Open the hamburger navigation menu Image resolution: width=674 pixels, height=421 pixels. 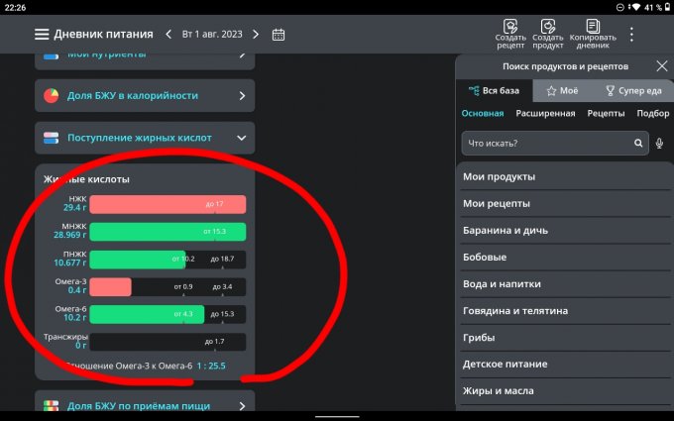pyautogui.click(x=41, y=34)
